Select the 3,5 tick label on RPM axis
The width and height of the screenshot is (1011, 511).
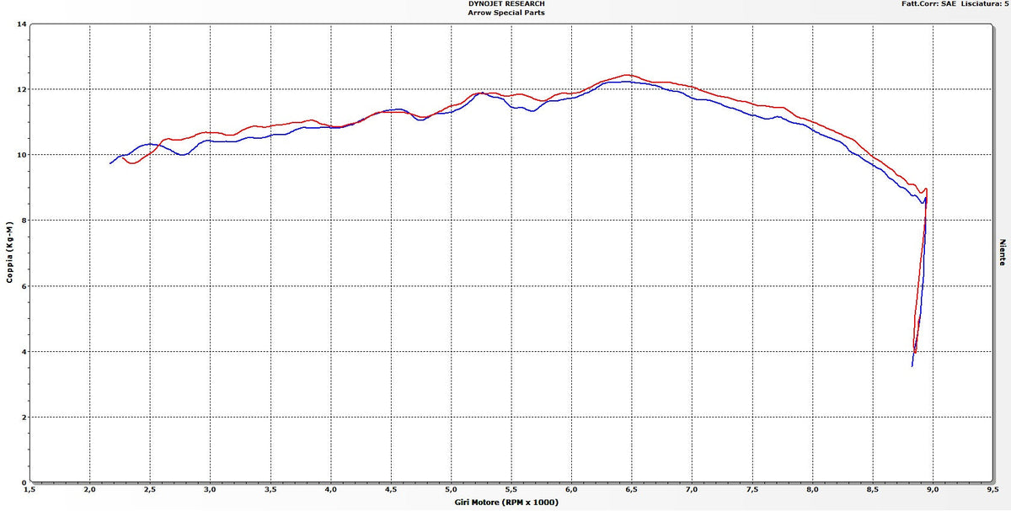(x=270, y=489)
